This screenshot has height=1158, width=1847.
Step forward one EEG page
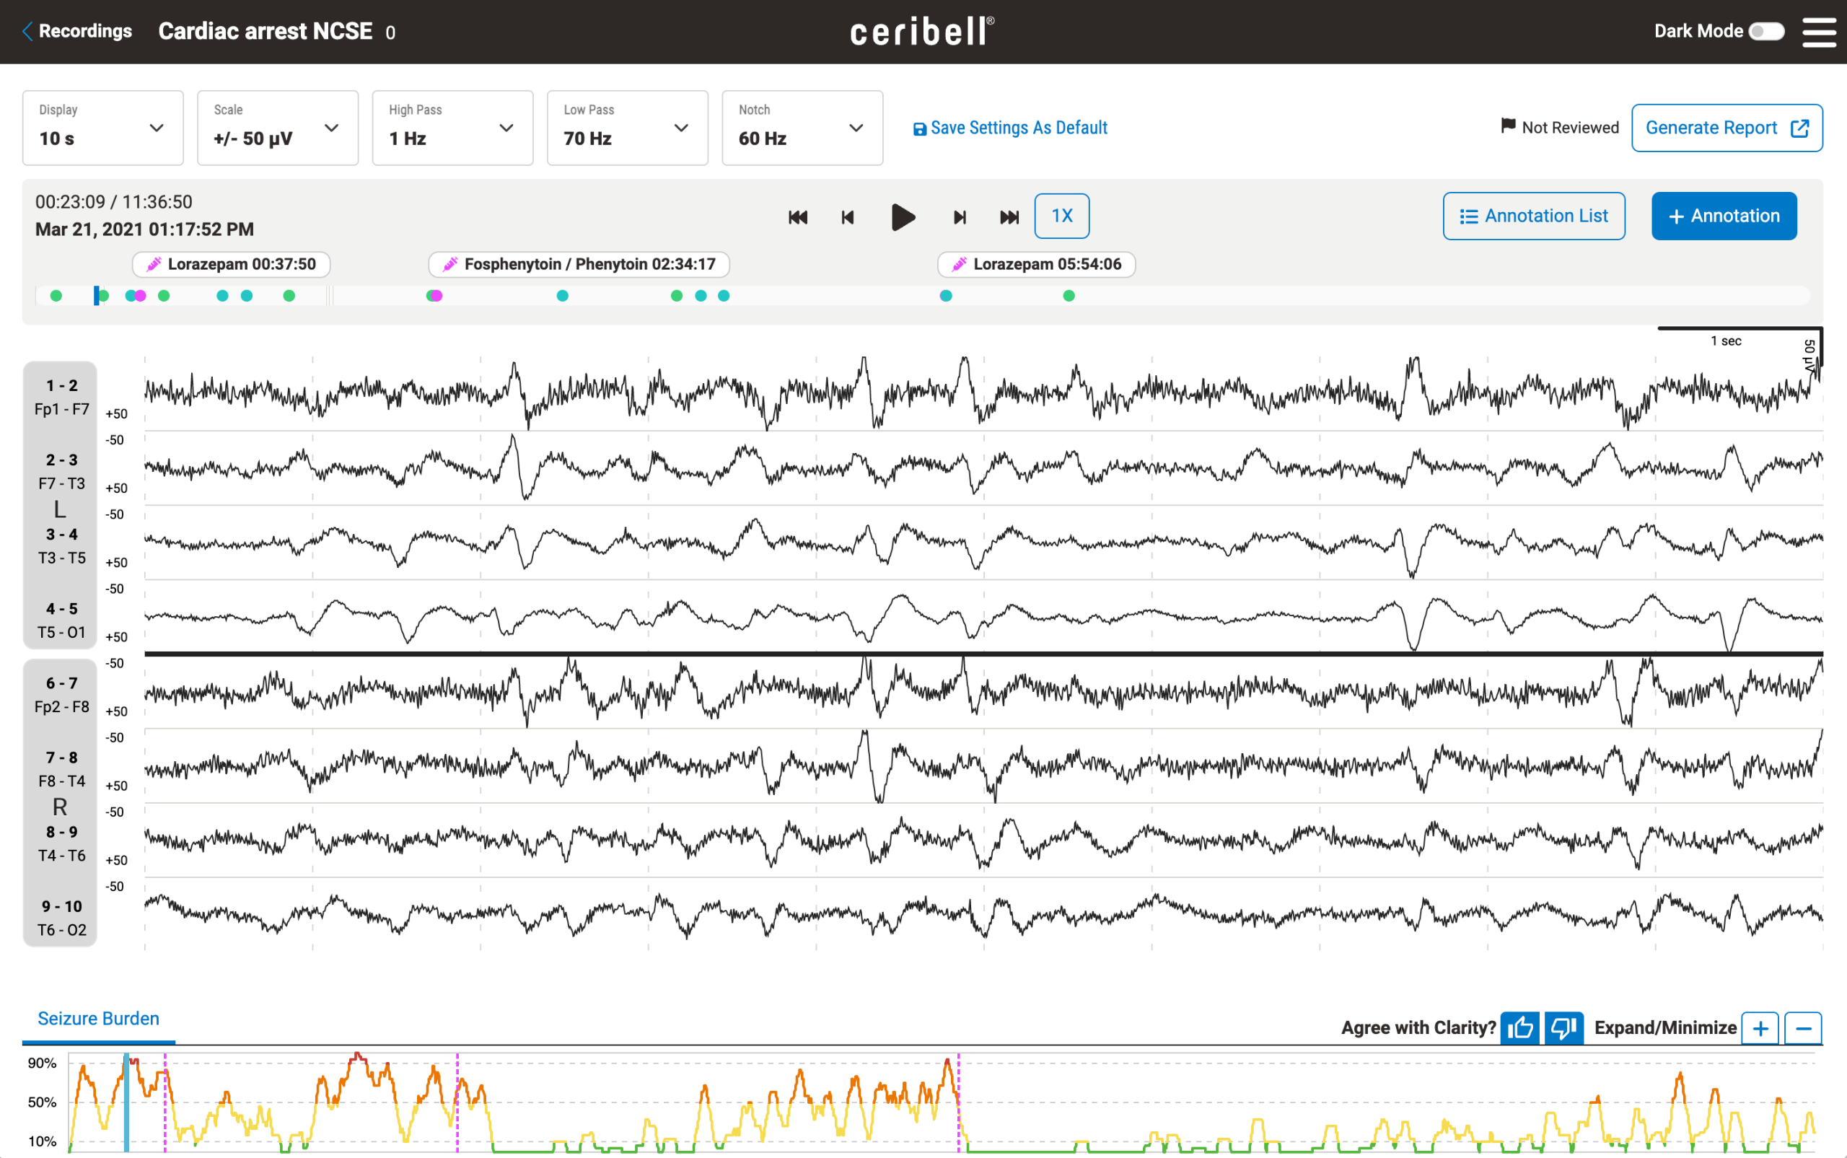[959, 216]
